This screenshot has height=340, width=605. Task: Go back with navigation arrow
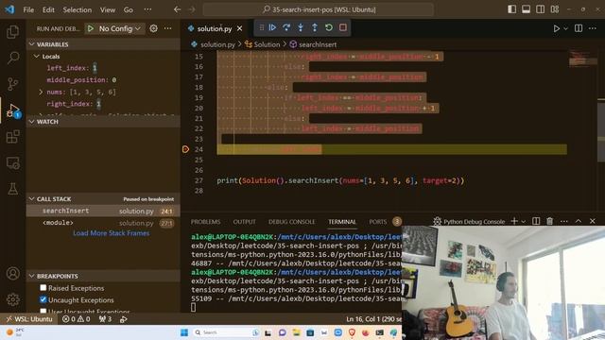point(177,9)
